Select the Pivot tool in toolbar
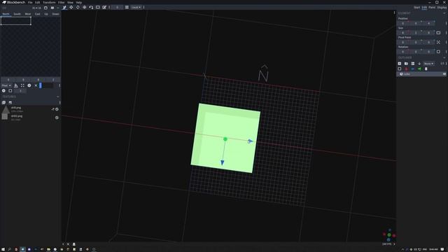The width and height of the screenshot is (448, 252). [x=84, y=8]
